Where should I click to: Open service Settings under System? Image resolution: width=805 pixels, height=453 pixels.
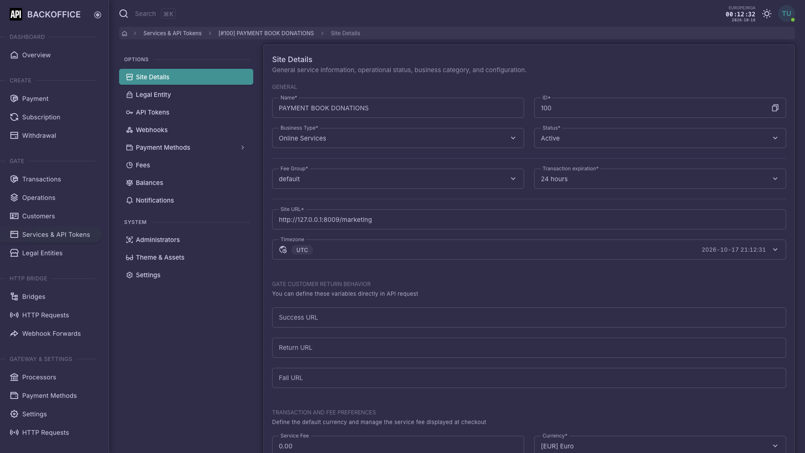[x=186, y=275]
